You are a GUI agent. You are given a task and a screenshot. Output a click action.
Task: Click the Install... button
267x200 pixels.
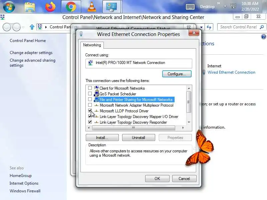(102, 138)
